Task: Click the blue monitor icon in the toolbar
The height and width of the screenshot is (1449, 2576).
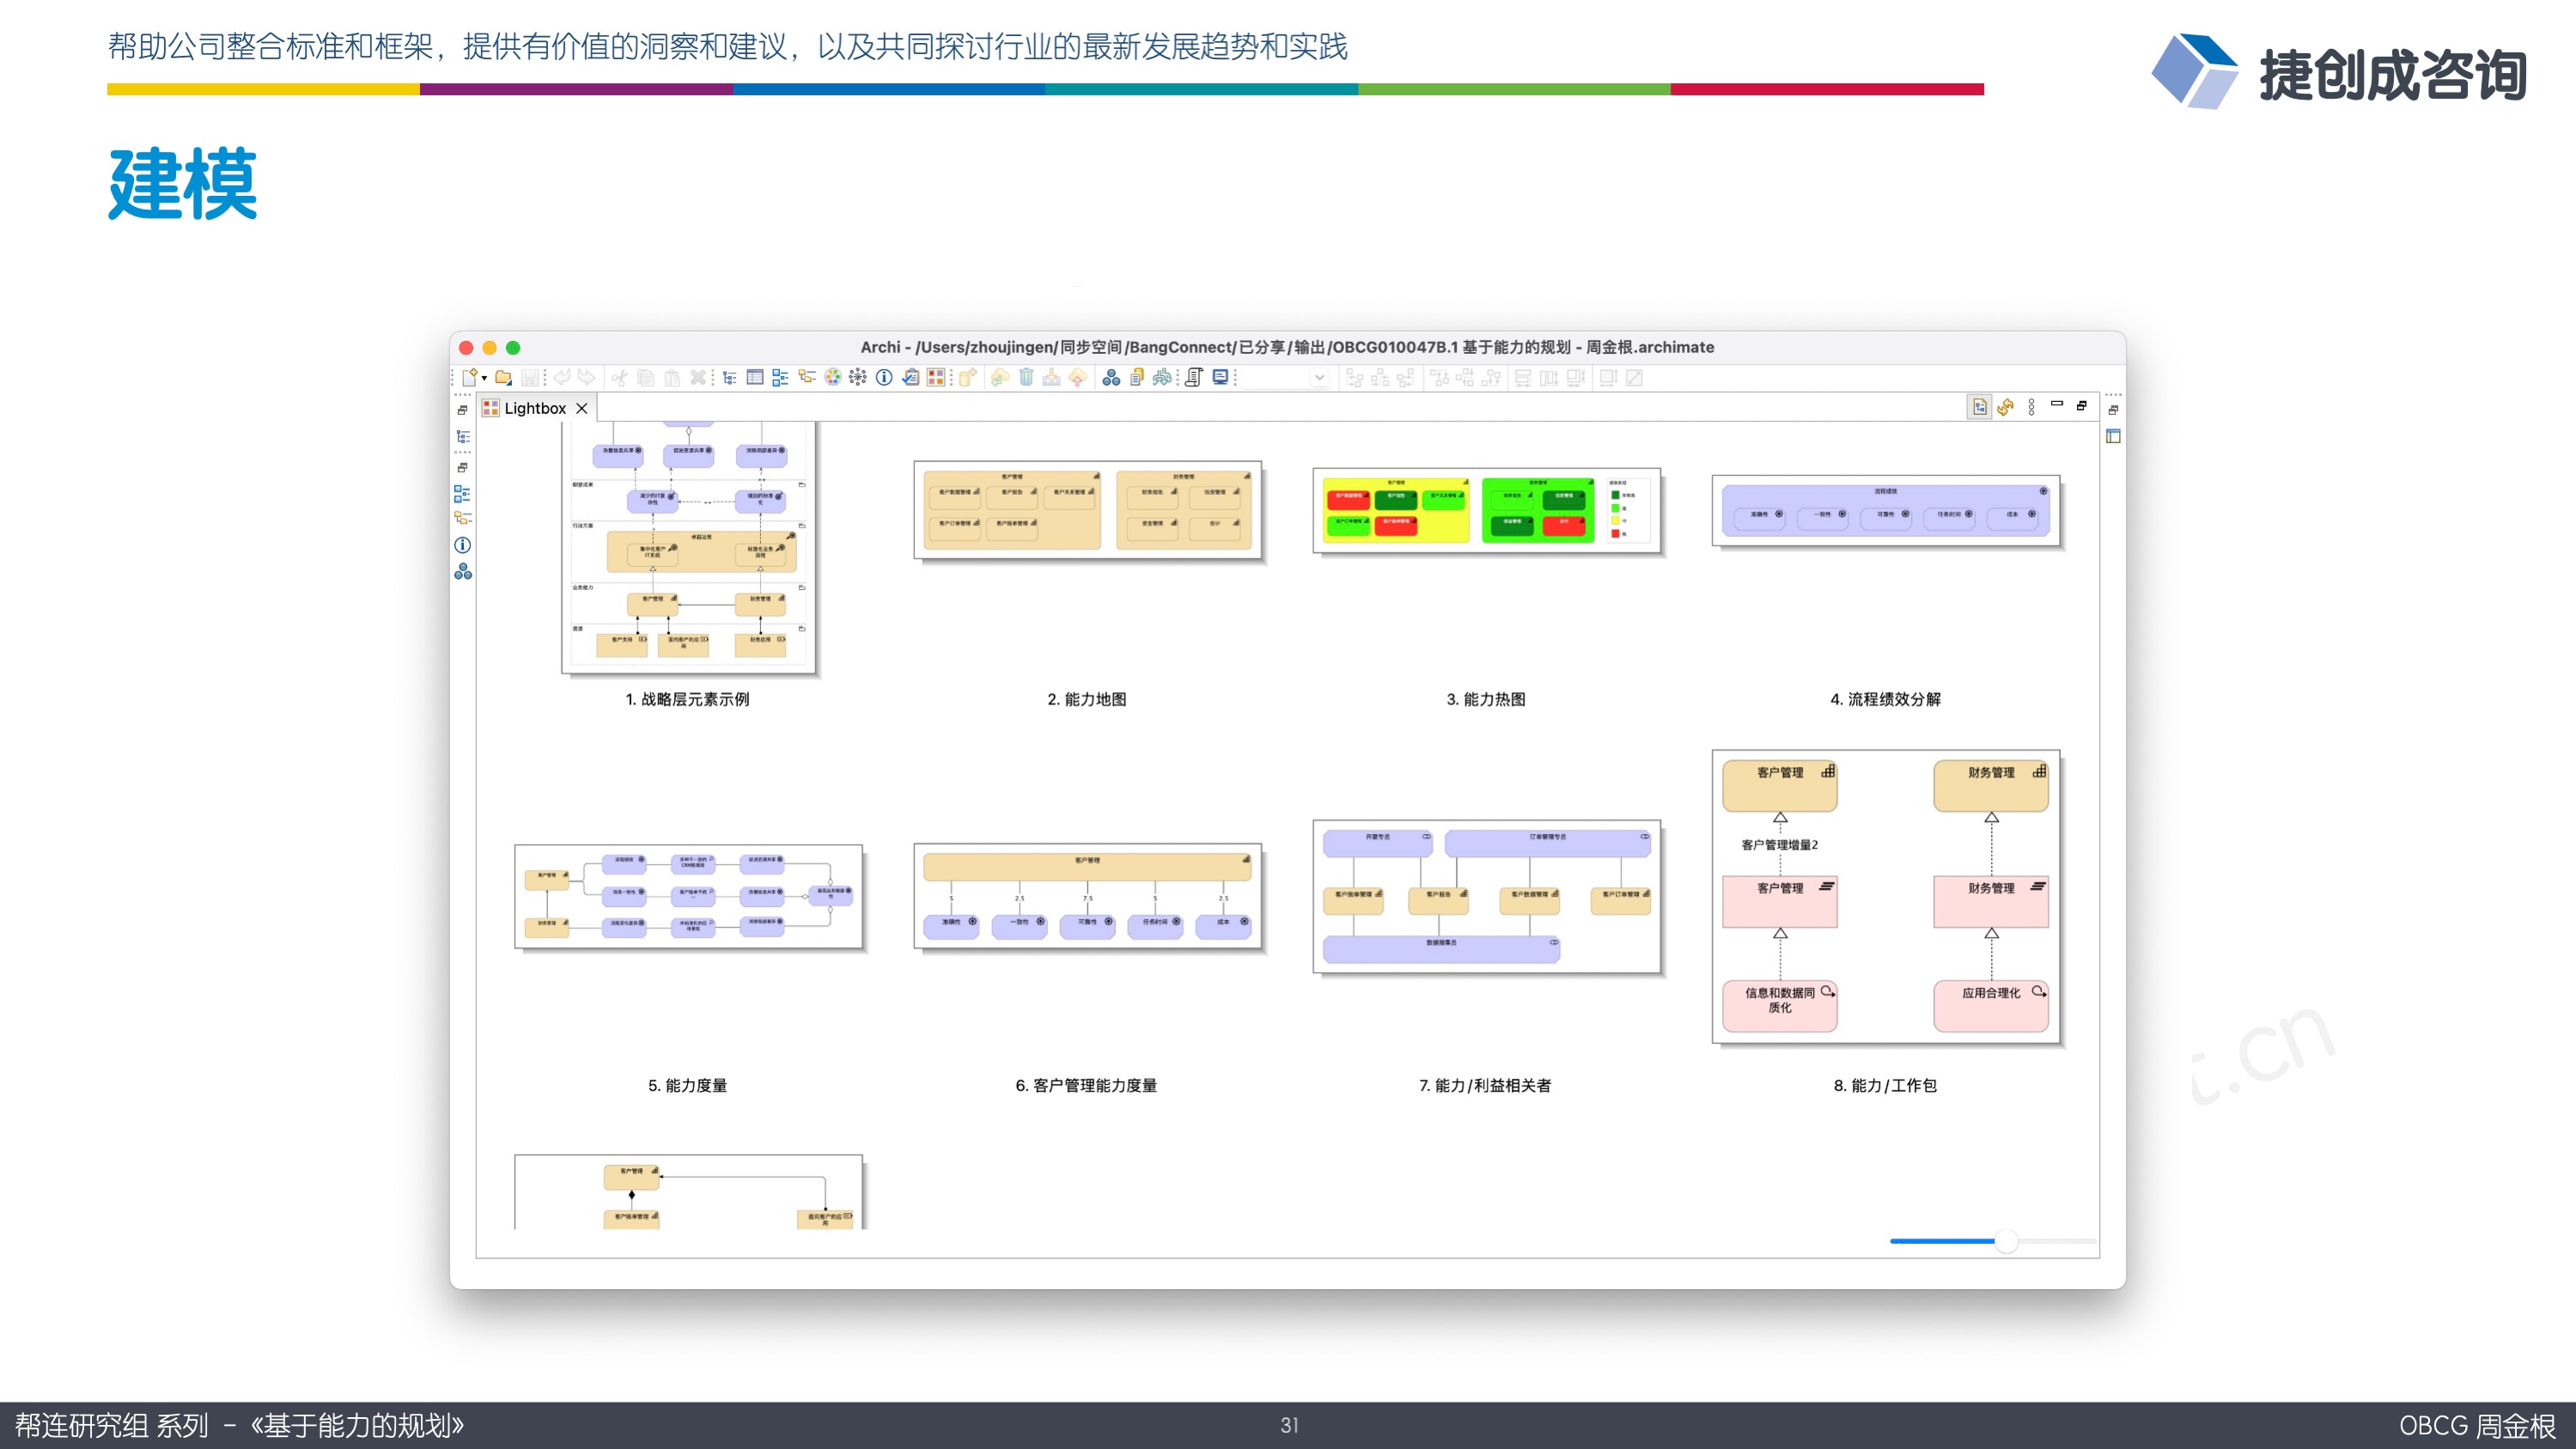Action: pyautogui.click(x=1220, y=377)
